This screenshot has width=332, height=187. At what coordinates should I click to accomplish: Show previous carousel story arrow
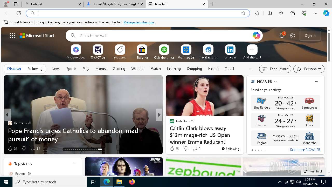pos(7,115)
